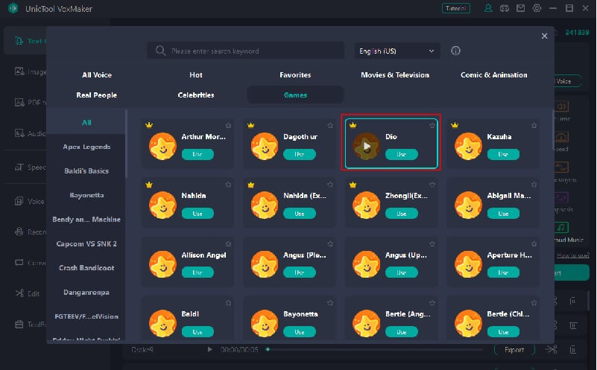Open the Audio item icon in left sidebar
This screenshot has width=597, height=370.
coord(19,133)
